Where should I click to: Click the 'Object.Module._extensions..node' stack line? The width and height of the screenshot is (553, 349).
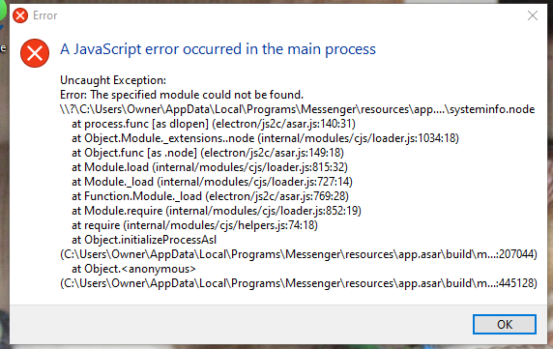point(265,138)
